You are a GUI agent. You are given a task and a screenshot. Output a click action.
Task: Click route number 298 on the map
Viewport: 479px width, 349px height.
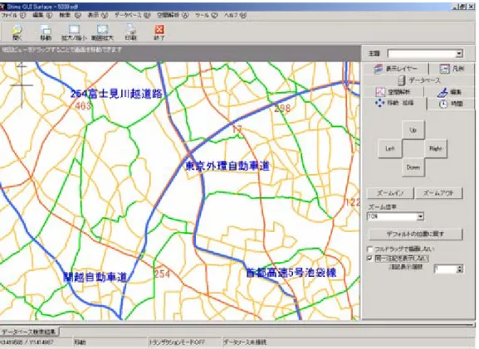coord(282,109)
